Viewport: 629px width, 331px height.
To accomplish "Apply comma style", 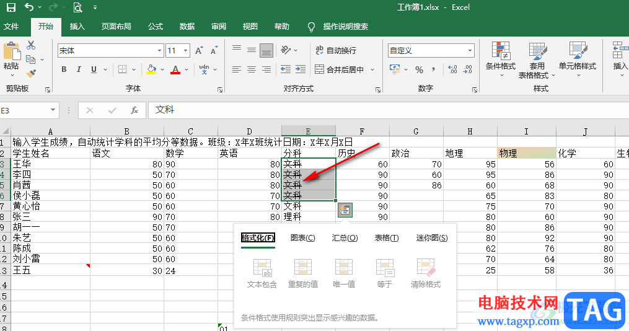I will coord(434,69).
